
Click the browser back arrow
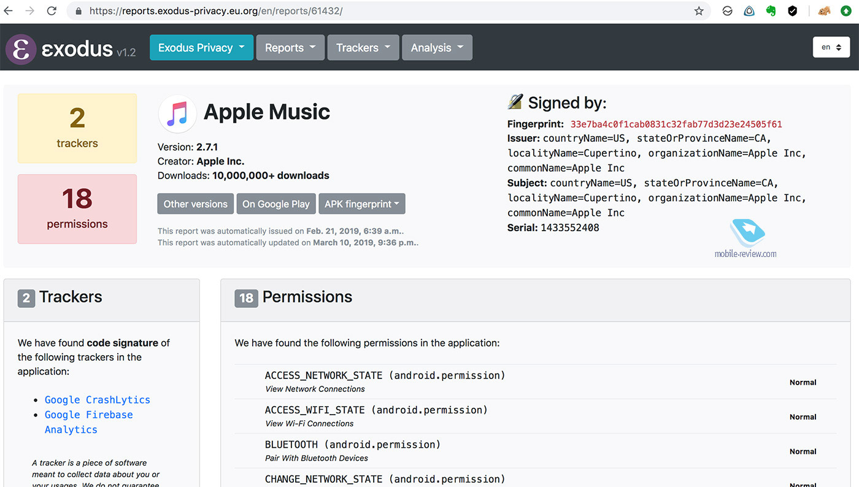pyautogui.click(x=9, y=11)
